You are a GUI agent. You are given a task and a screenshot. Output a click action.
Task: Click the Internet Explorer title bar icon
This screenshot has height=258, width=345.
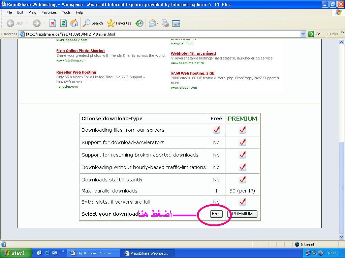(3, 4)
